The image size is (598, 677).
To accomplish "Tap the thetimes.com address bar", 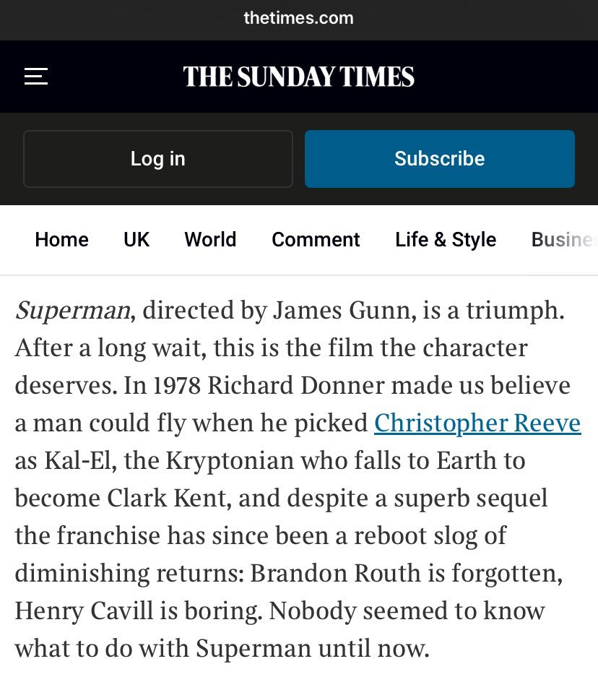I will click(298, 18).
